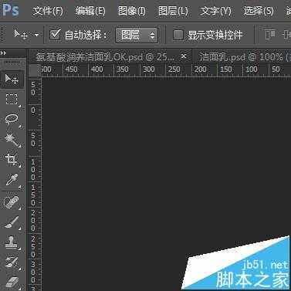Open the 文件(F) menu
The height and width of the screenshot is (291, 291).
click(48, 11)
